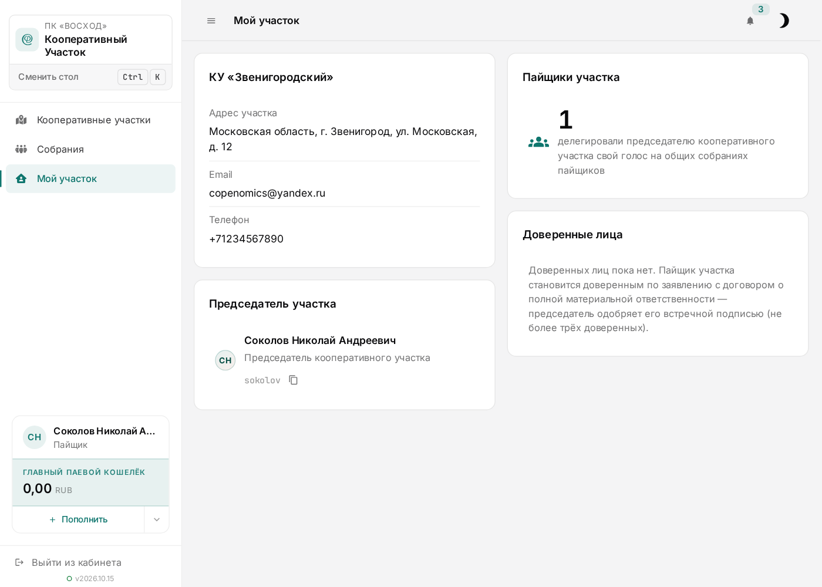Click the Собрания people icon
The width and height of the screenshot is (822, 587).
coord(21,149)
